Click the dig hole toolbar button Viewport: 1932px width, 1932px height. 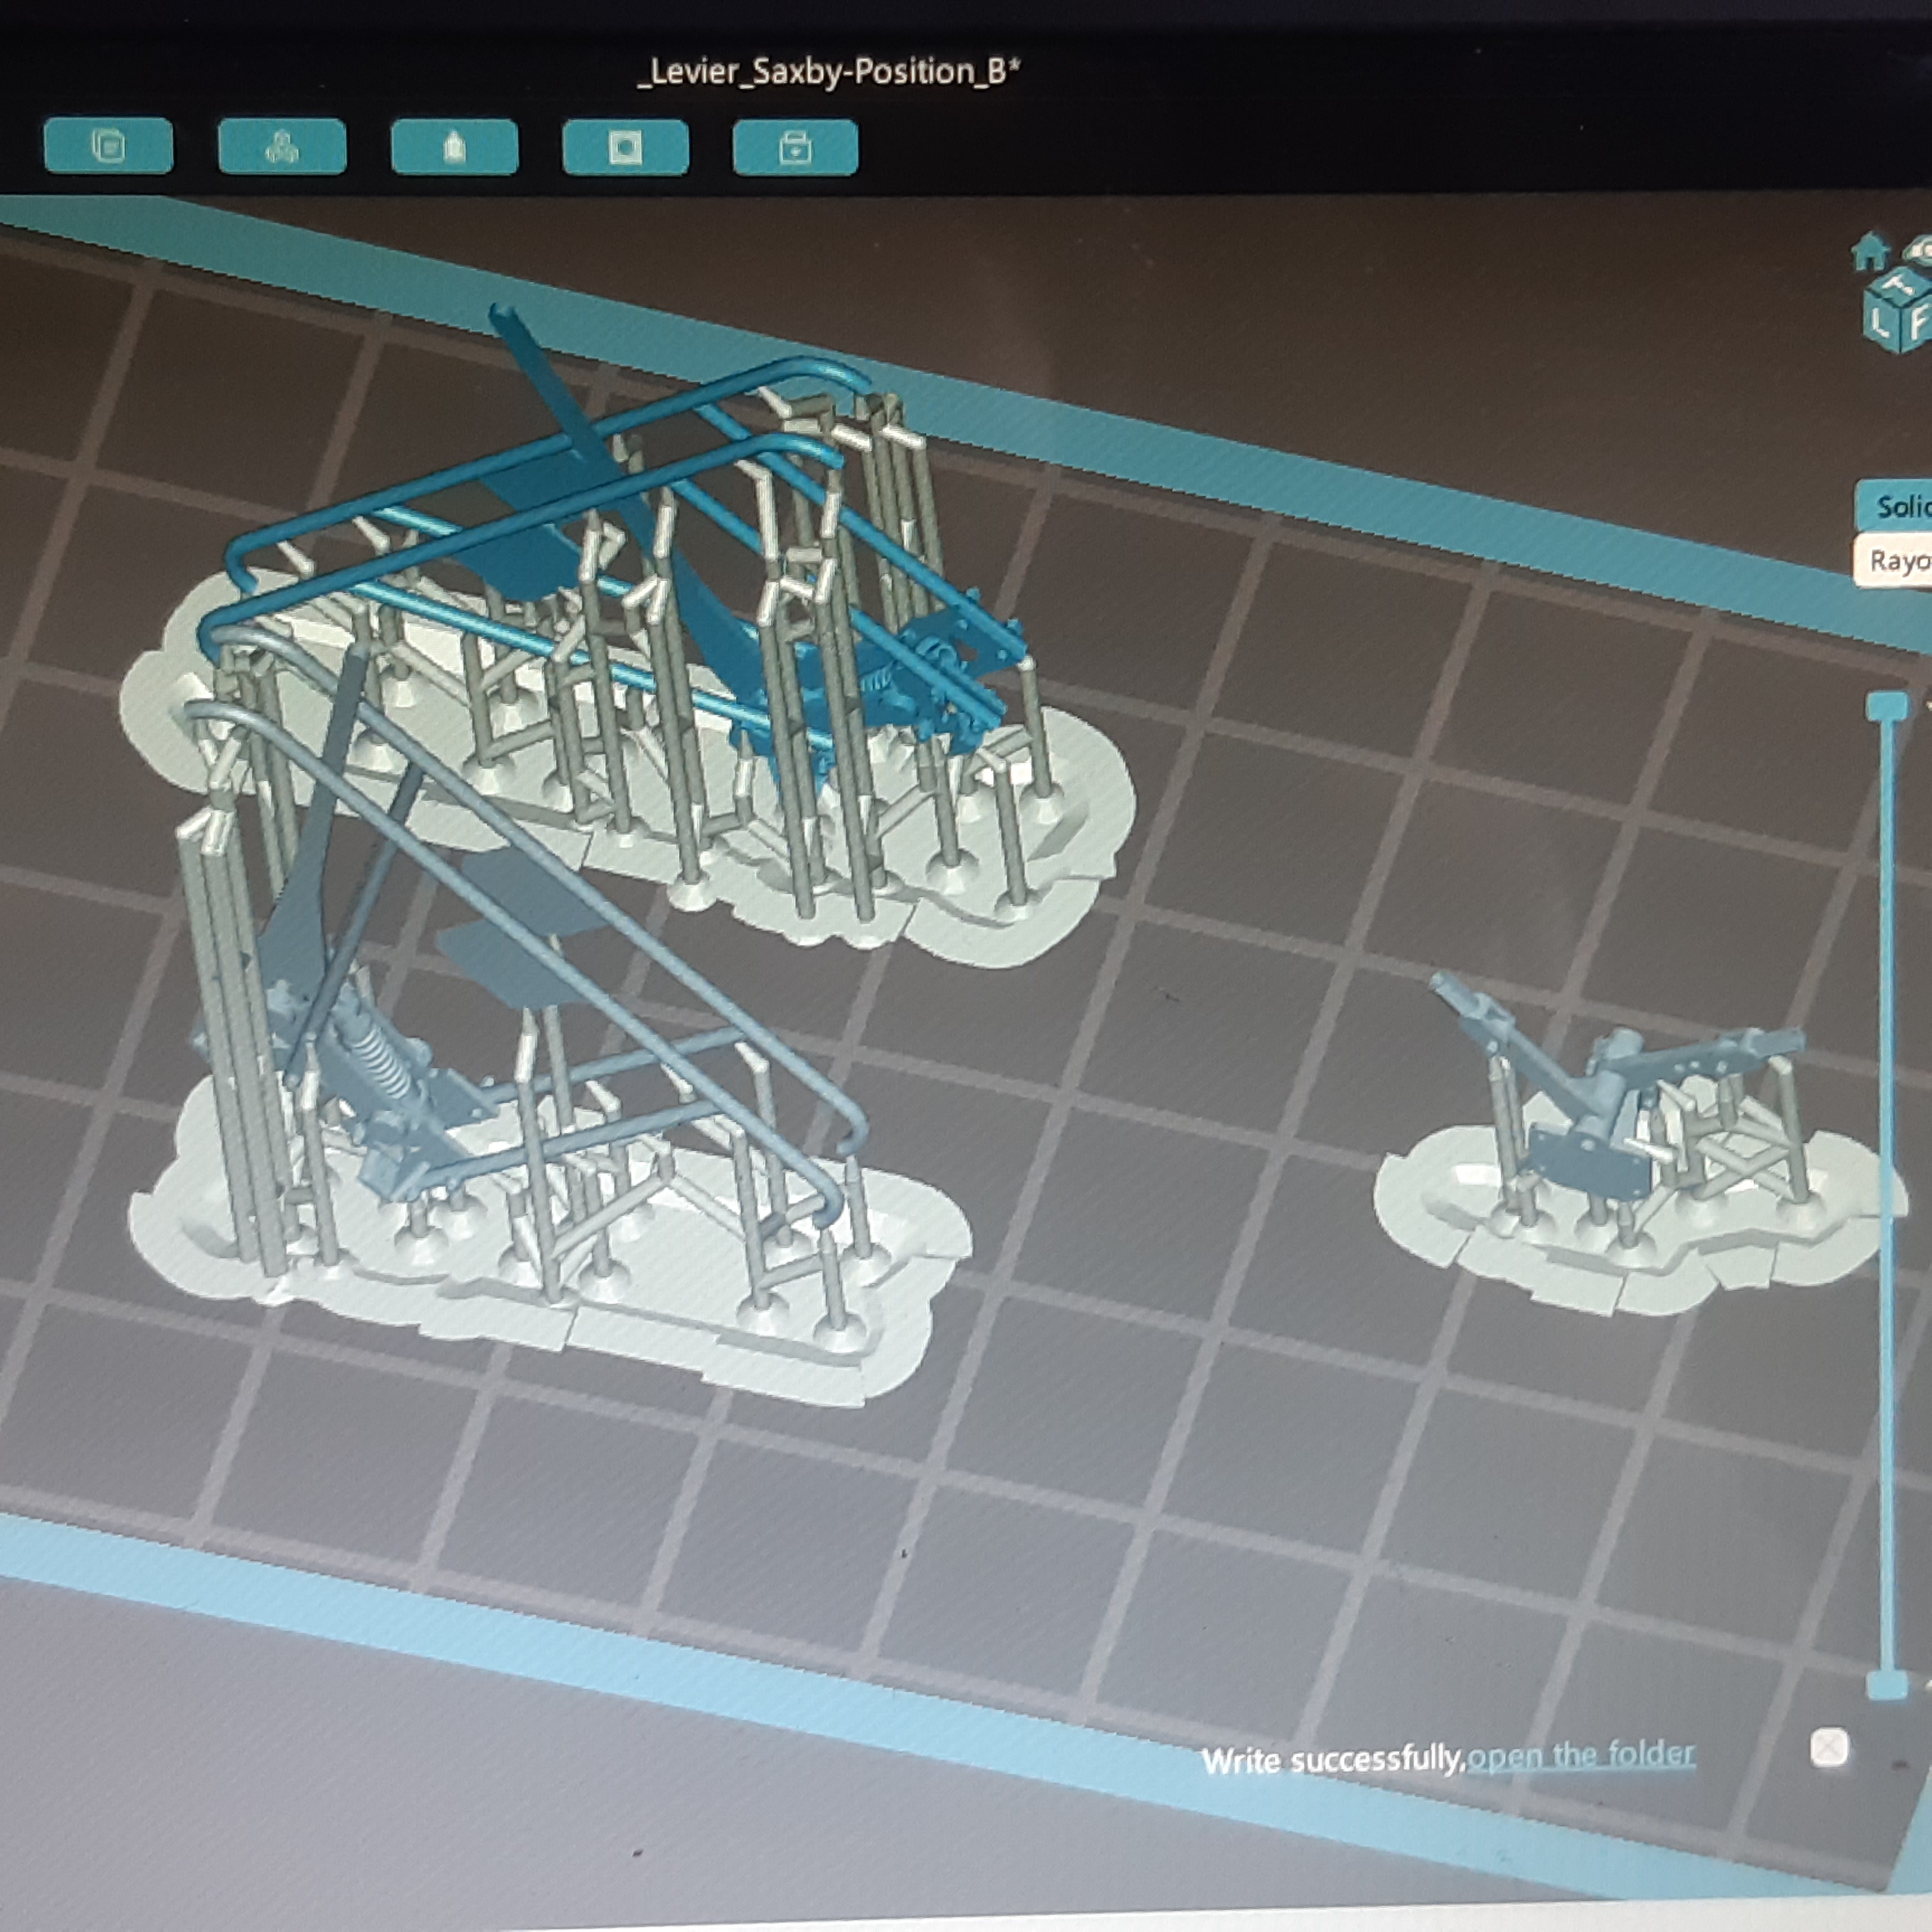tap(625, 147)
